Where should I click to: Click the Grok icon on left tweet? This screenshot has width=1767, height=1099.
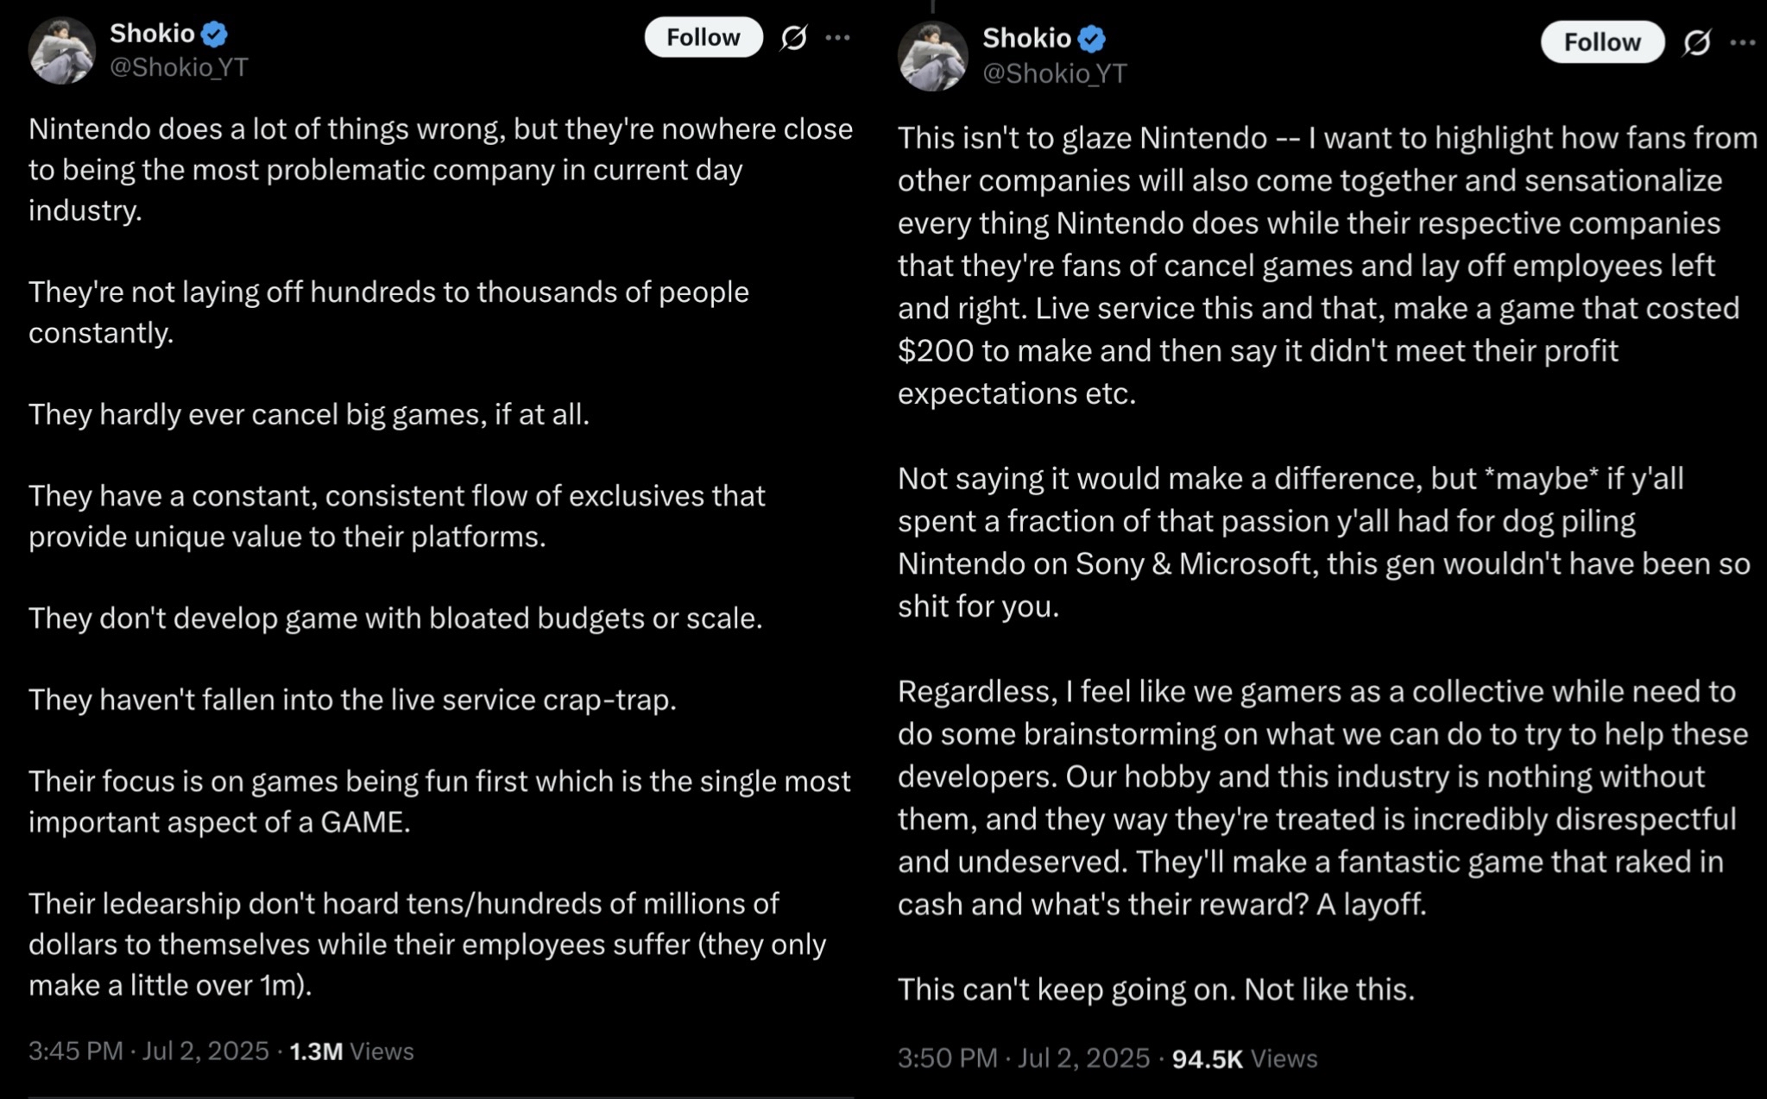(793, 37)
